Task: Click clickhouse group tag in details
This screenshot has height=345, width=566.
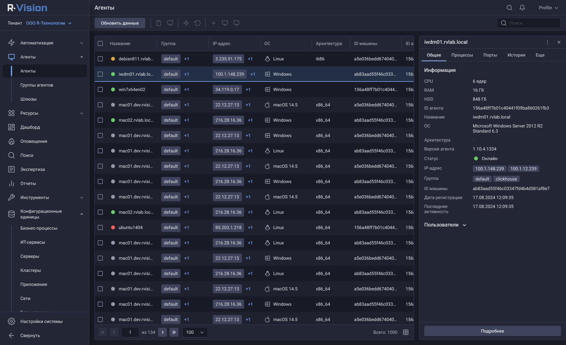Action: pyautogui.click(x=506, y=179)
